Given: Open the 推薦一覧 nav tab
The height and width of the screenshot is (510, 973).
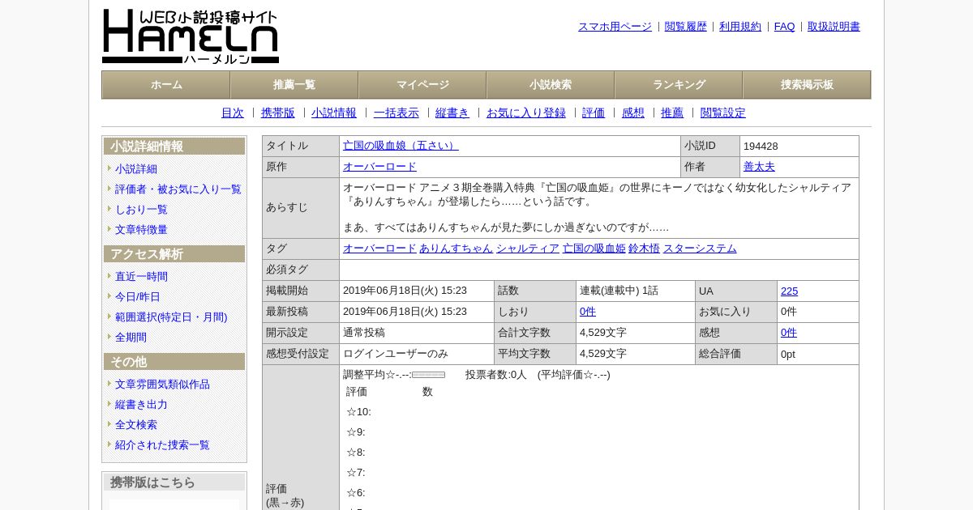Looking at the screenshot, I should (294, 85).
